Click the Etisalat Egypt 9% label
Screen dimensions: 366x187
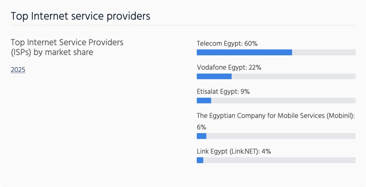point(223,91)
